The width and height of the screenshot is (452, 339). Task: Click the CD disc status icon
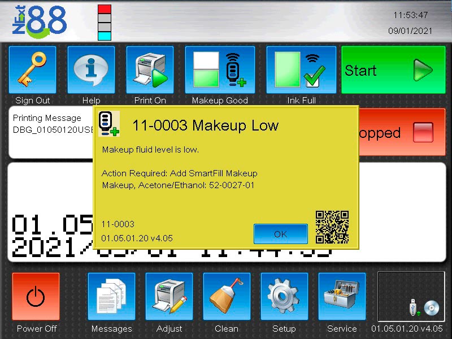click(x=432, y=308)
